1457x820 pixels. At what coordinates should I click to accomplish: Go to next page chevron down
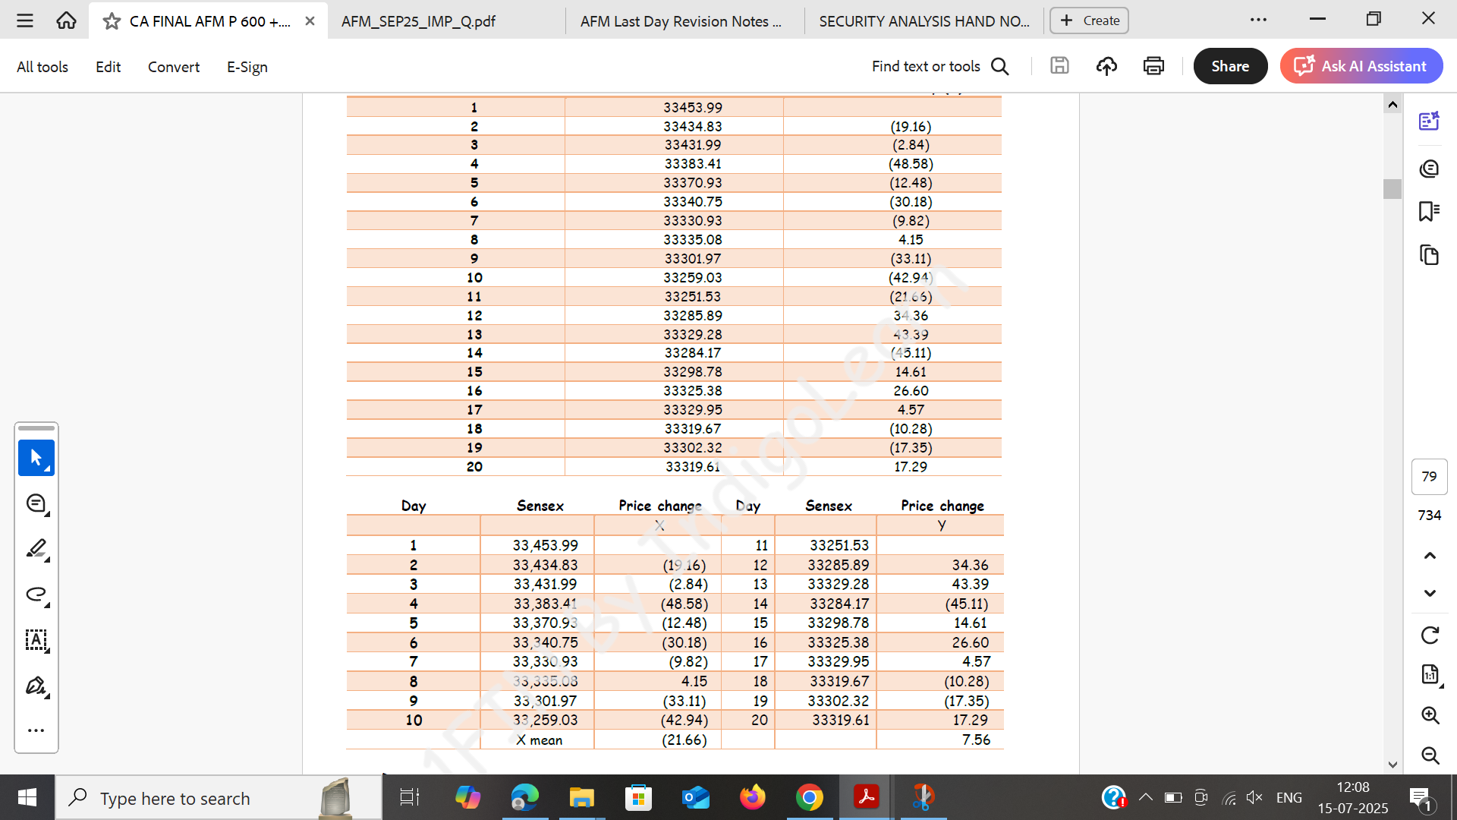tap(1430, 594)
